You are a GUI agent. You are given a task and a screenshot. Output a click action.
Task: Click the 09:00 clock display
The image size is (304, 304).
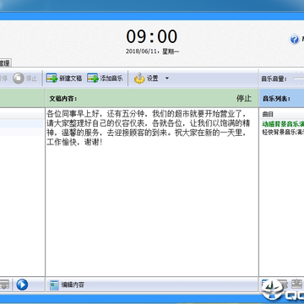click(x=152, y=36)
